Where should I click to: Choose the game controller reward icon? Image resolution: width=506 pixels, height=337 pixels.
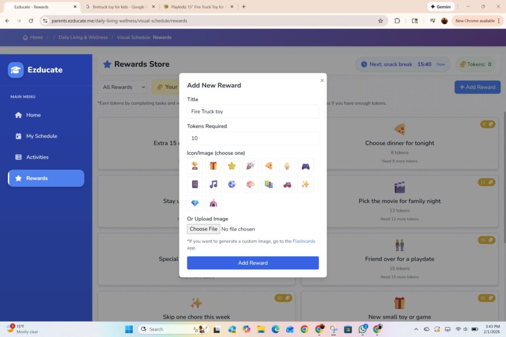(x=305, y=166)
